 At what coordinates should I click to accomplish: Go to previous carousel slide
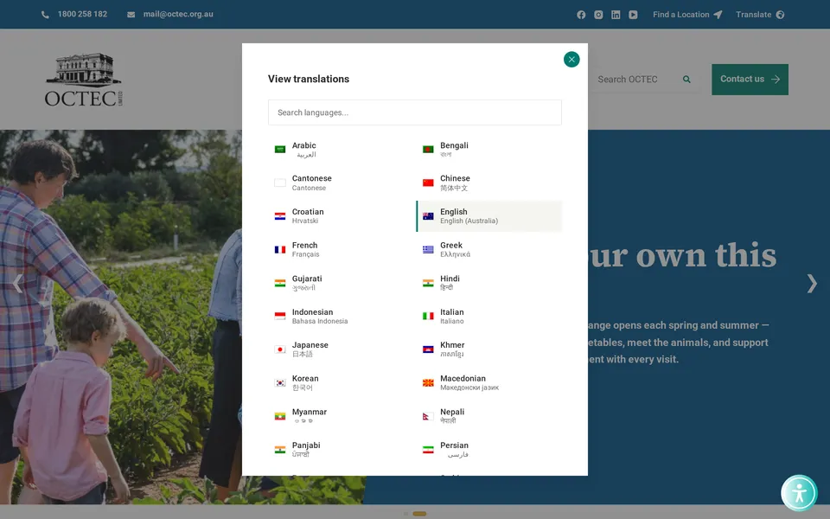click(17, 284)
